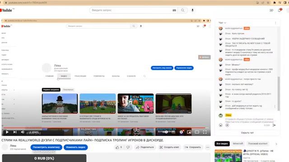Screen dimensions: 289x162
Task: Play the video
Action: point(7,132)
